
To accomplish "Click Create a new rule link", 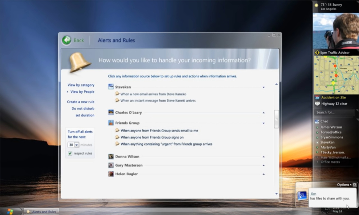I will pos(80,102).
